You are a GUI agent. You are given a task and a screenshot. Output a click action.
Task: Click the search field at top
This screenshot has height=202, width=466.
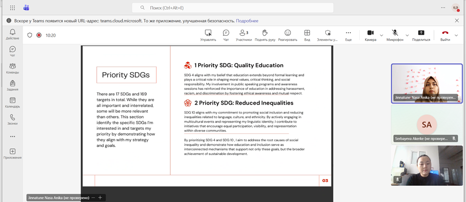(x=233, y=8)
